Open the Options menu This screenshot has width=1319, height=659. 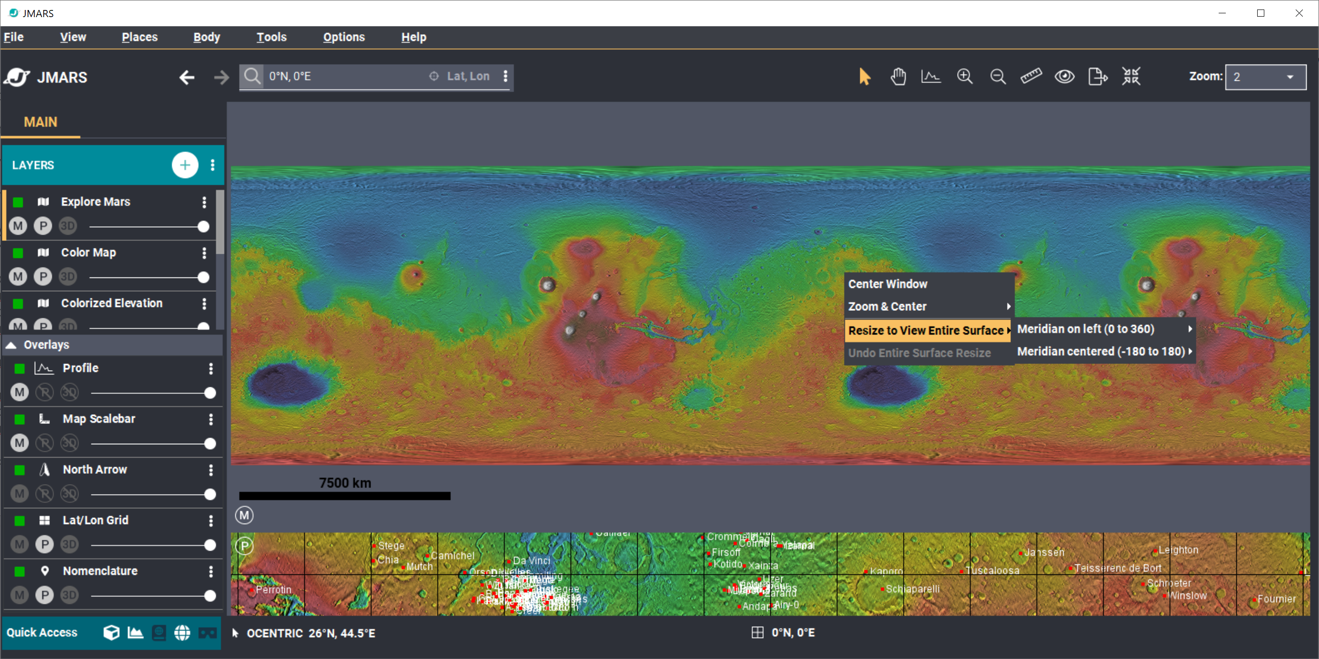(x=344, y=37)
